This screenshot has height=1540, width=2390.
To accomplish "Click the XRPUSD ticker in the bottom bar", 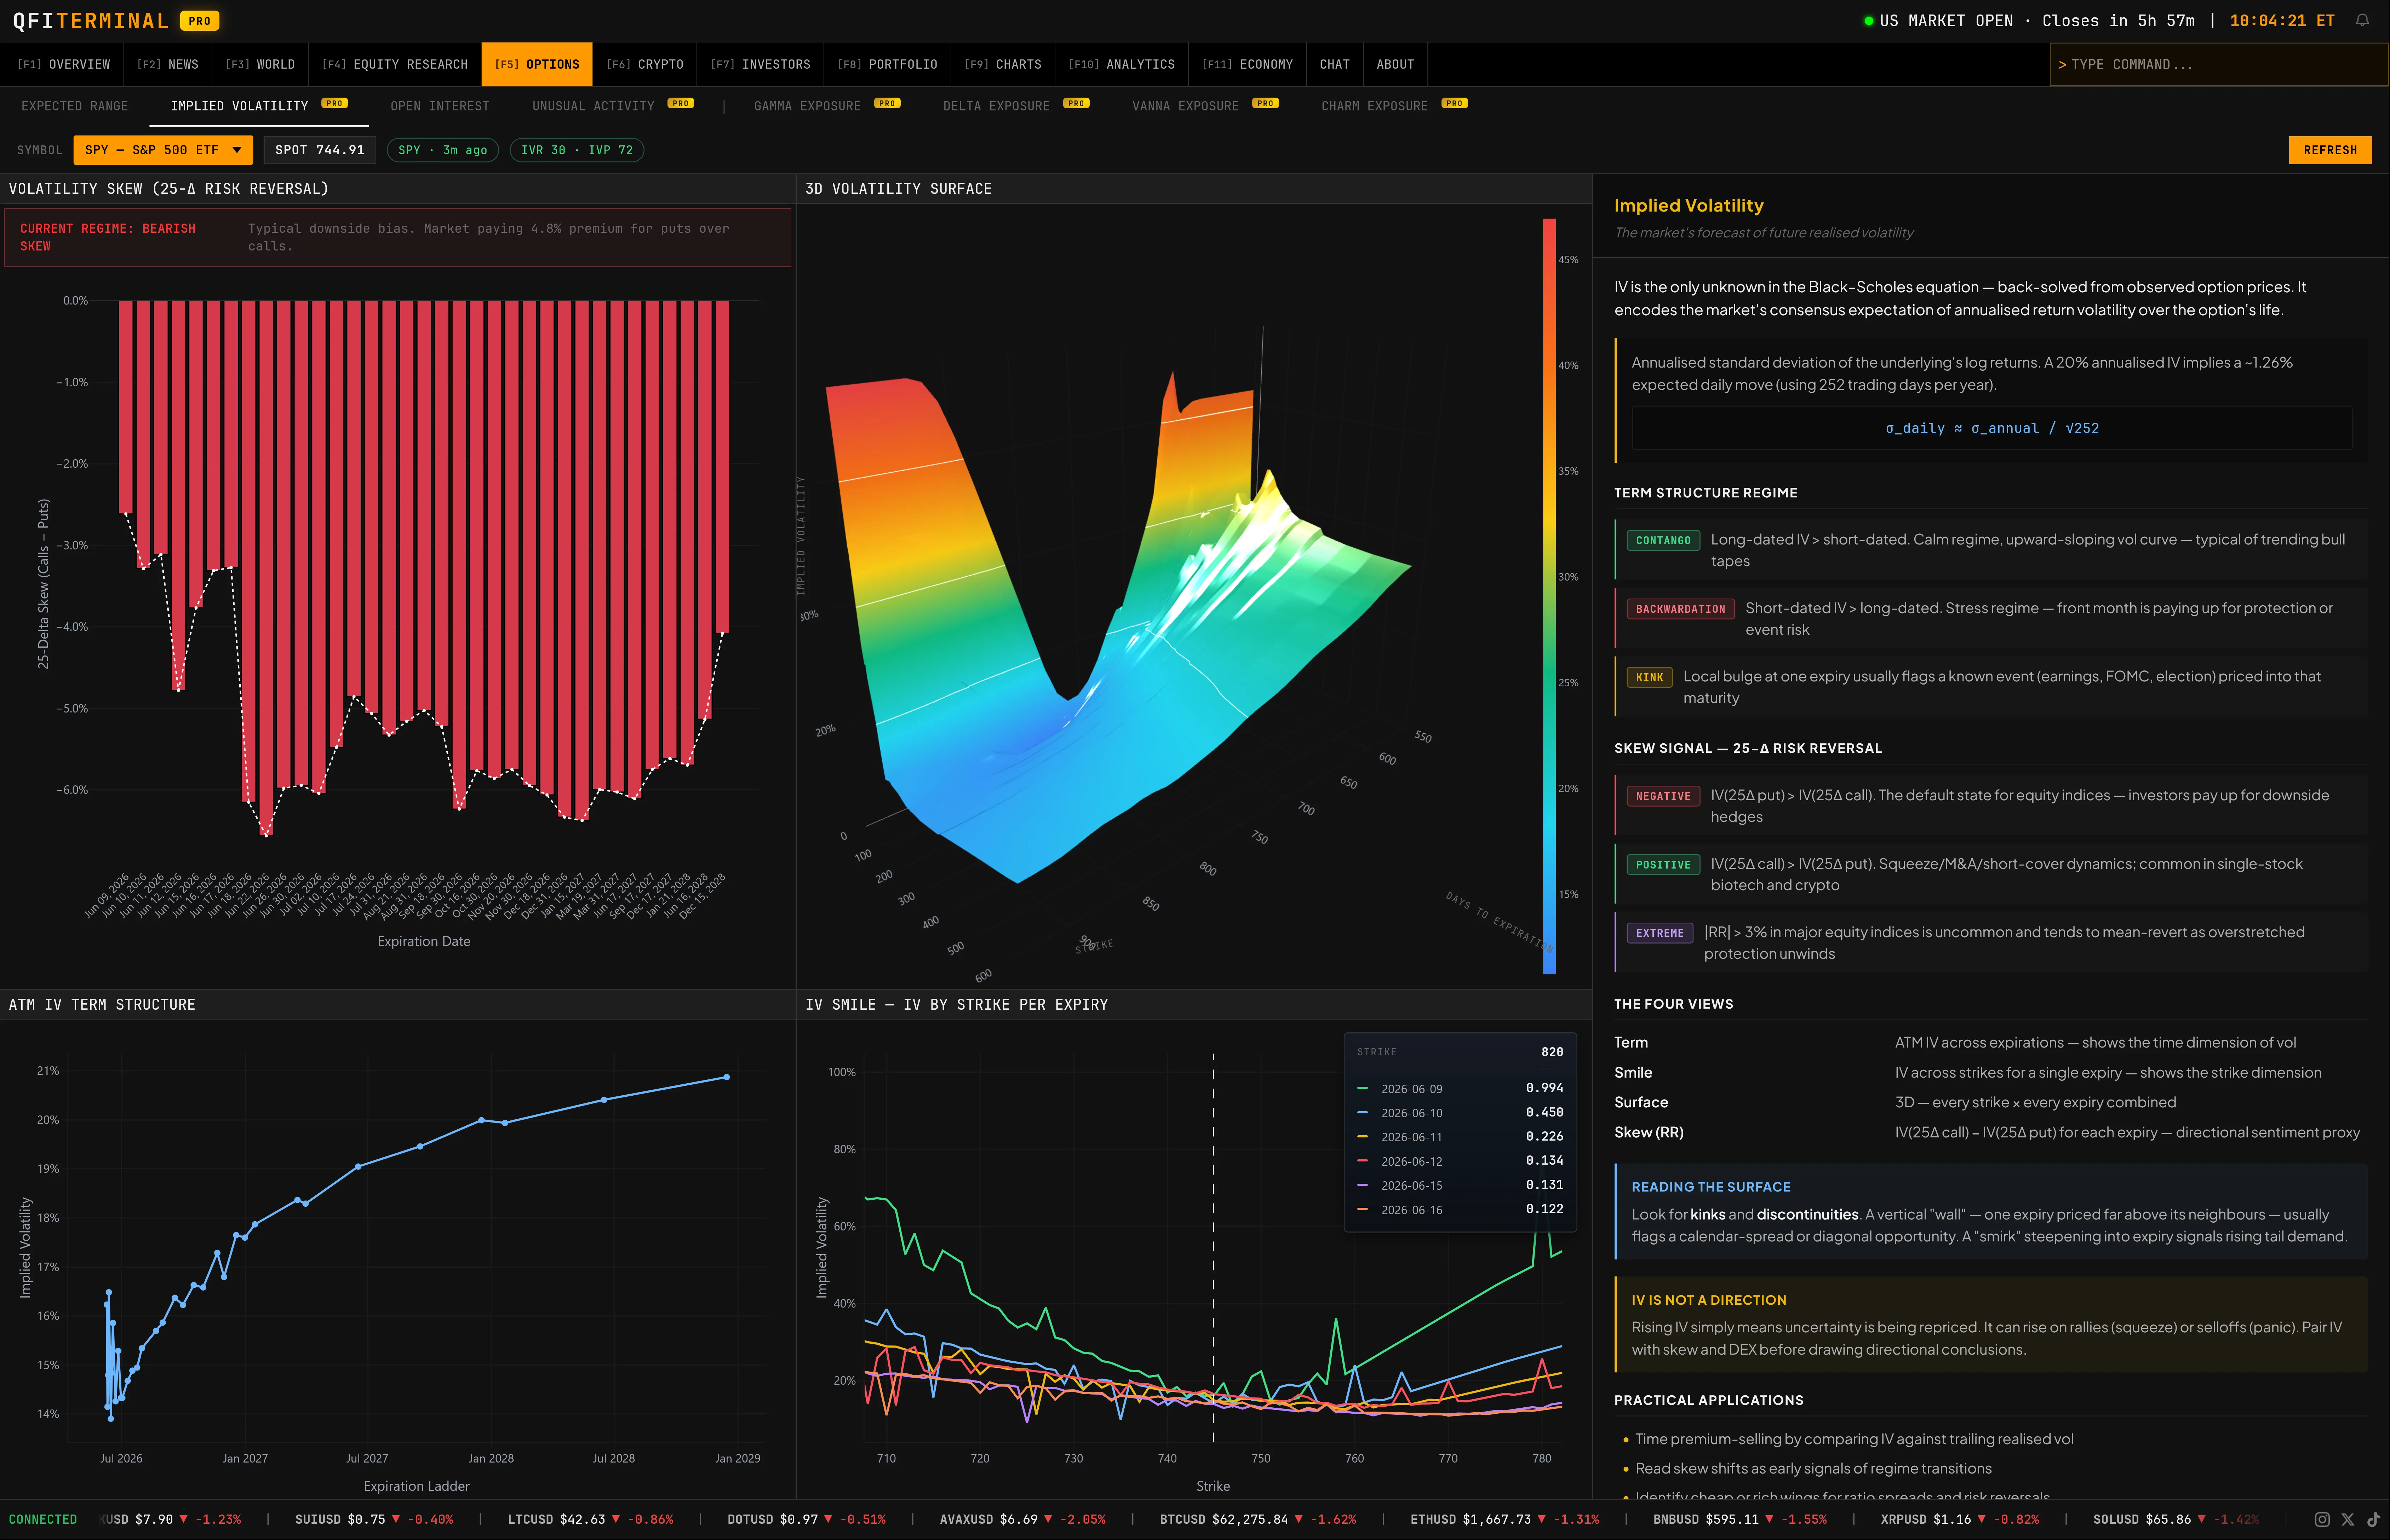I will [x=1960, y=1519].
